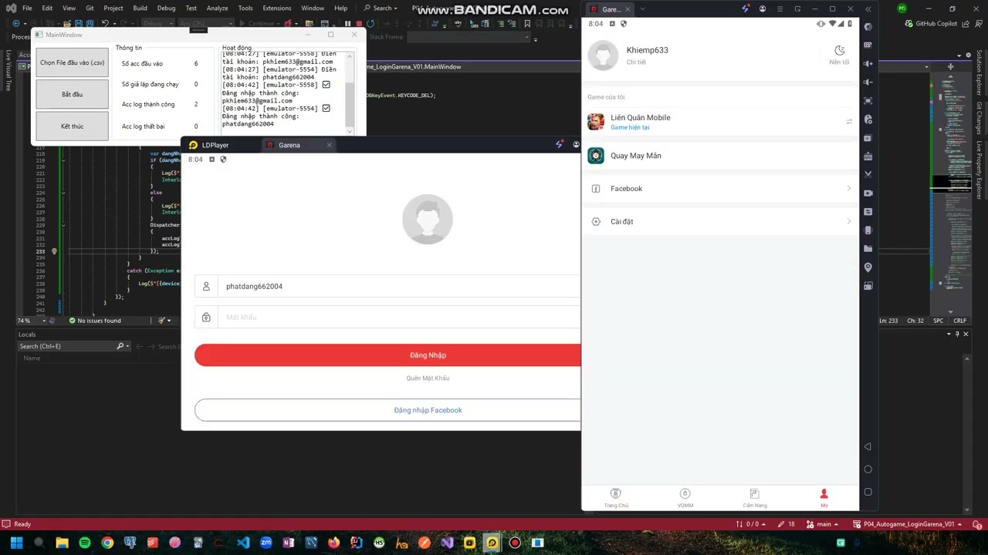Open the VQMM bottom tab
Image resolution: width=988 pixels, height=555 pixels.
coord(685,498)
